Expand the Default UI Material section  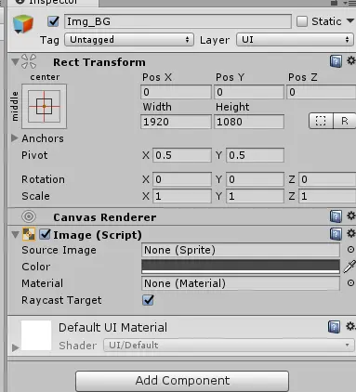15,347
